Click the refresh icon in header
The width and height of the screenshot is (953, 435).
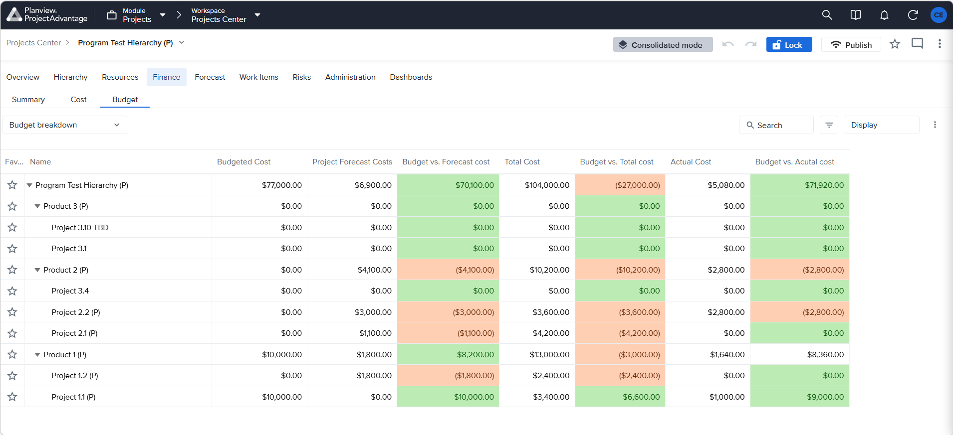913,15
